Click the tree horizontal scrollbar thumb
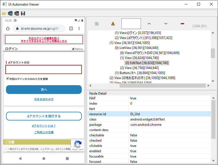The height and width of the screenshot is (165, 218). [163, 86]
